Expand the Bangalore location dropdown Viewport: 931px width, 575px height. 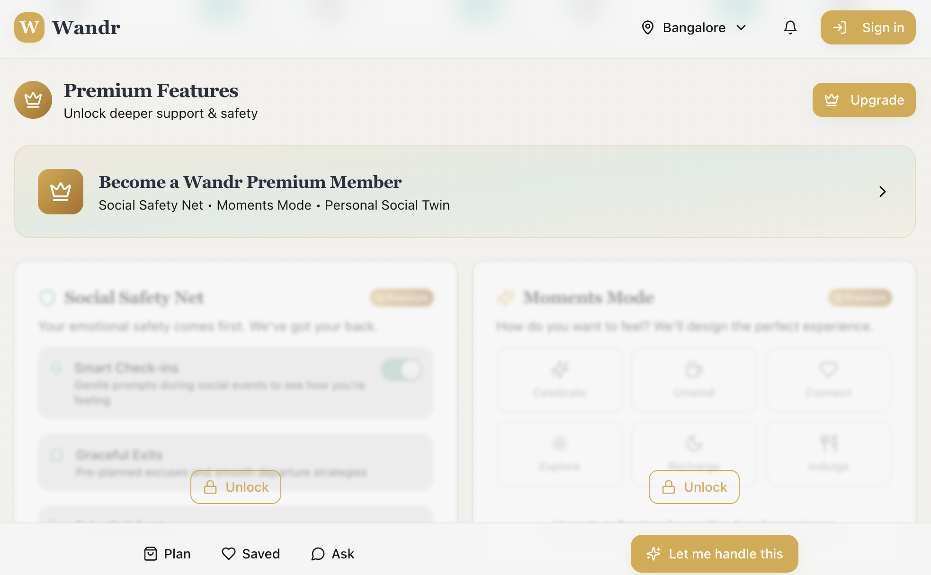pos(741,27)
